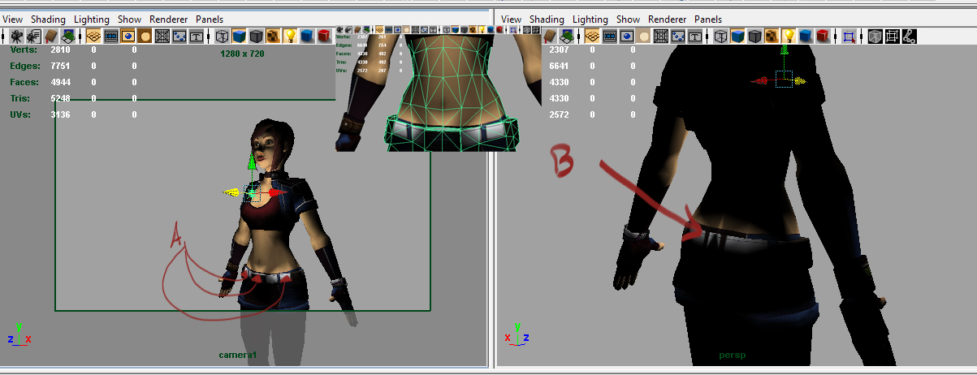Select Wireframe shading in persp panel
The image size is (977, 375).
720,36
